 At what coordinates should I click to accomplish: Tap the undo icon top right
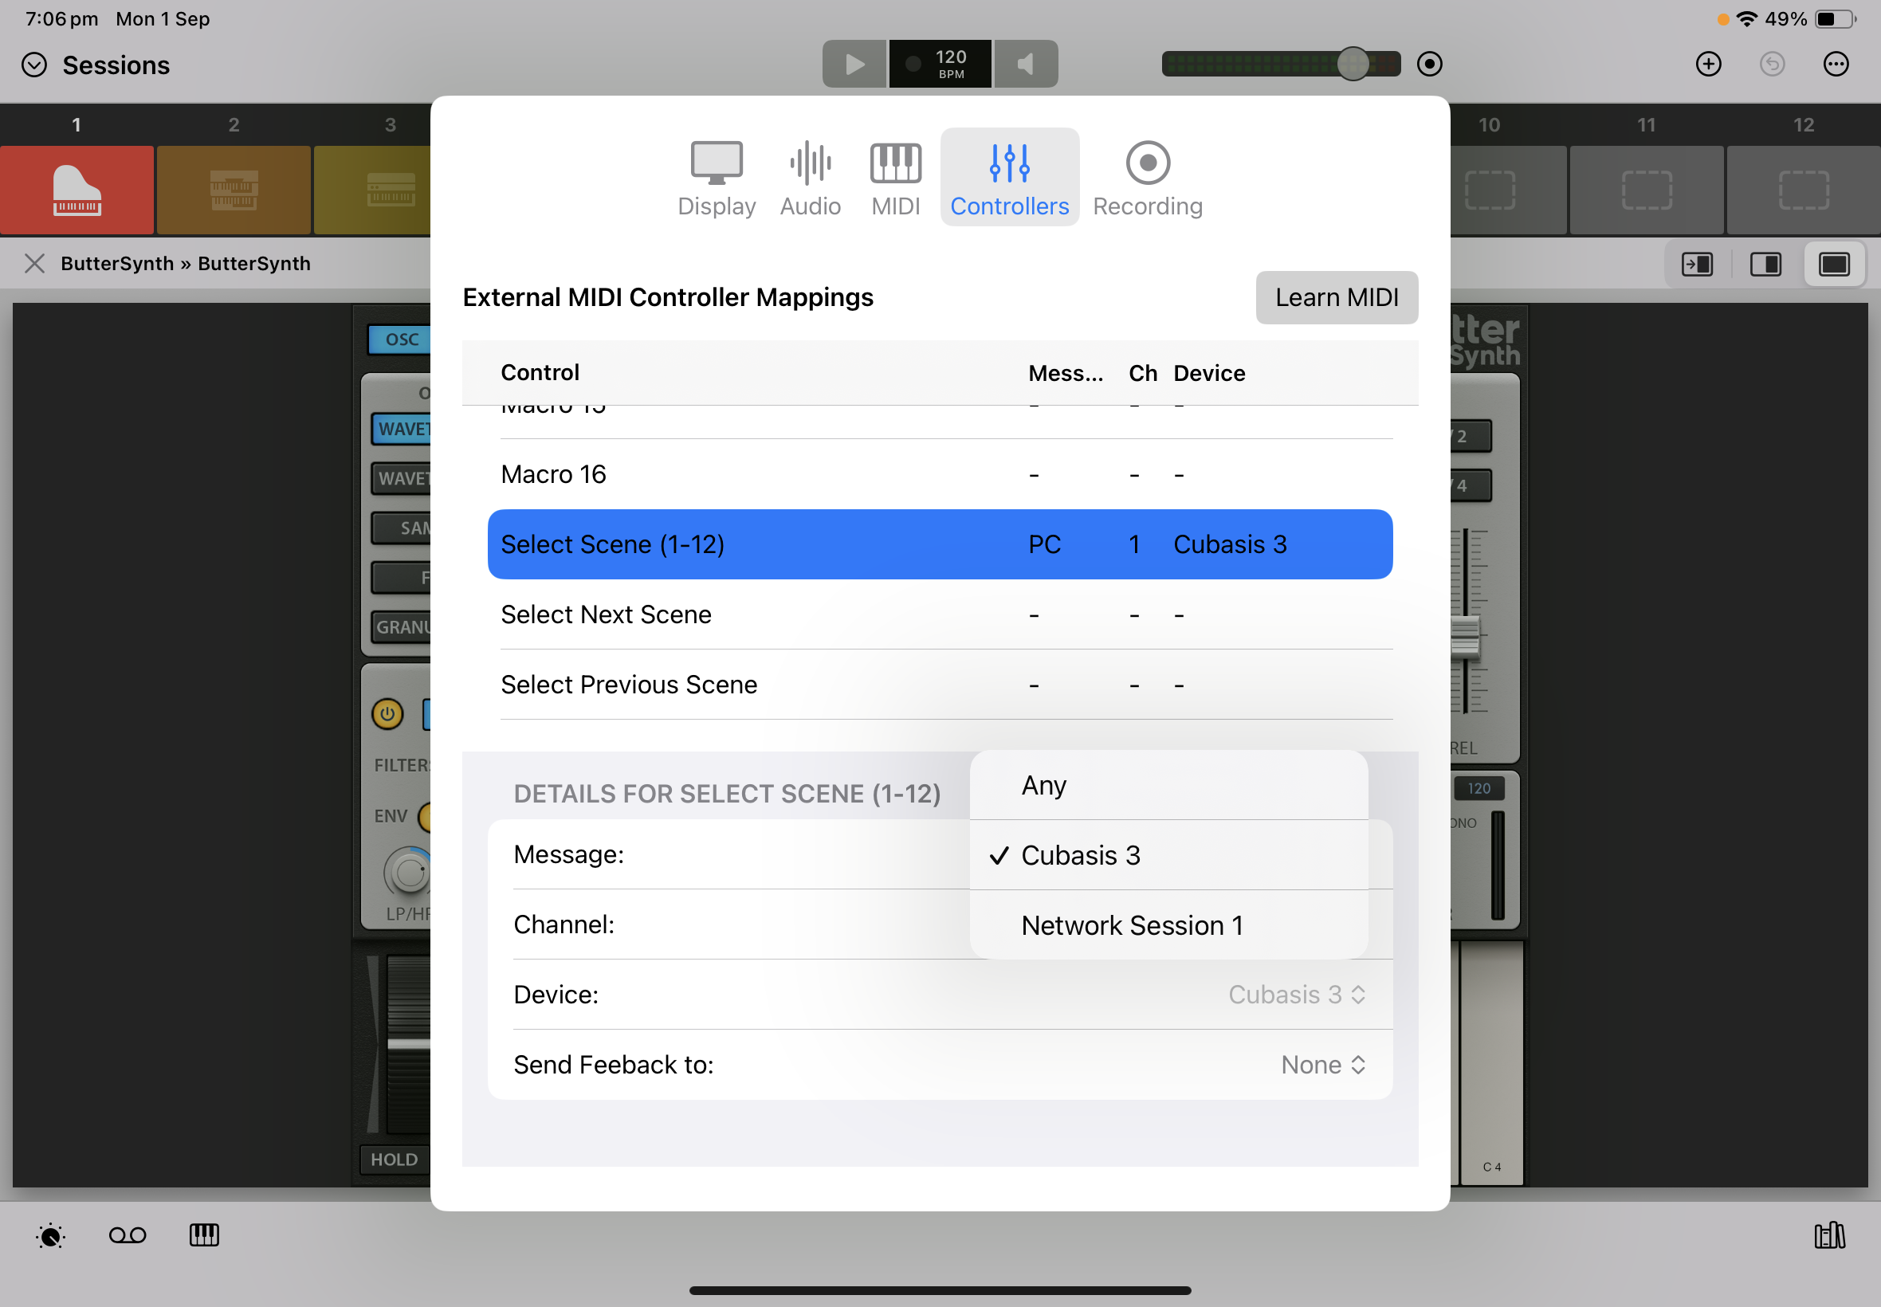click(1771, 64)
